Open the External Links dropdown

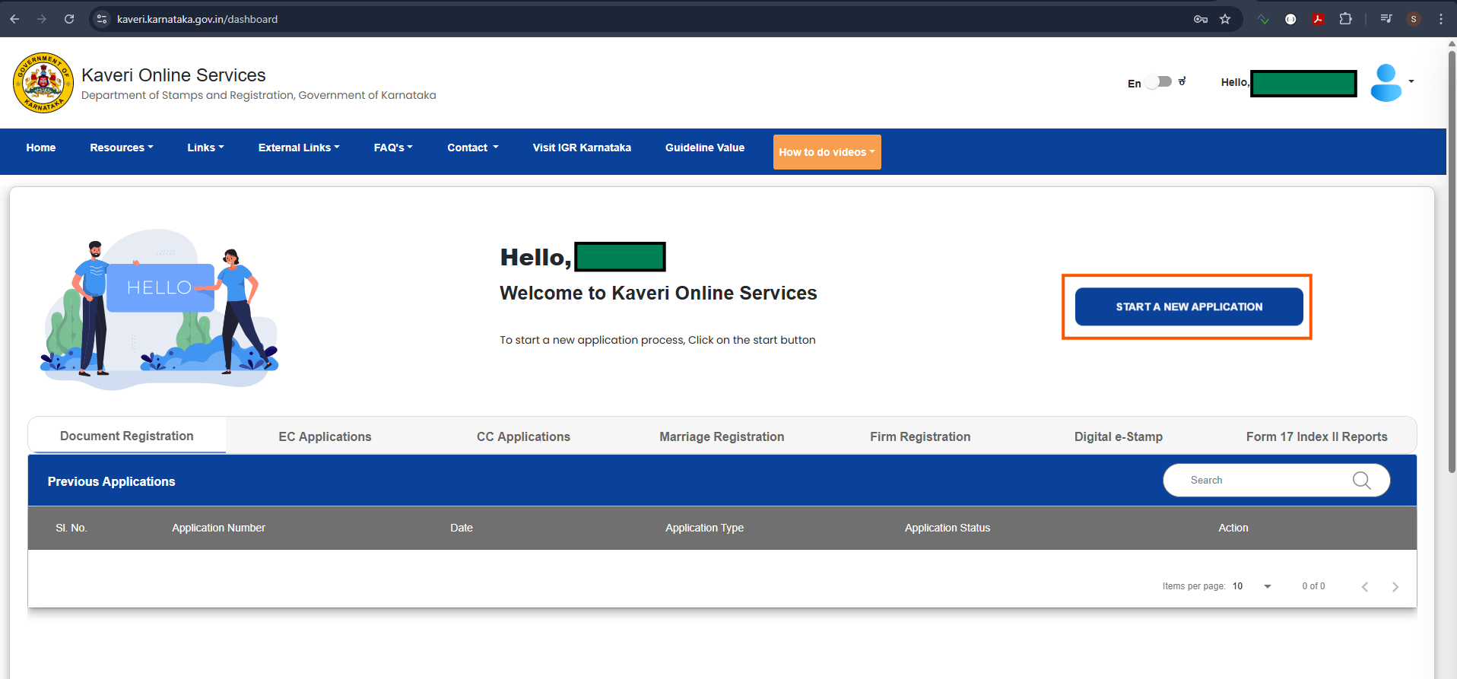[x=299, y=148]
